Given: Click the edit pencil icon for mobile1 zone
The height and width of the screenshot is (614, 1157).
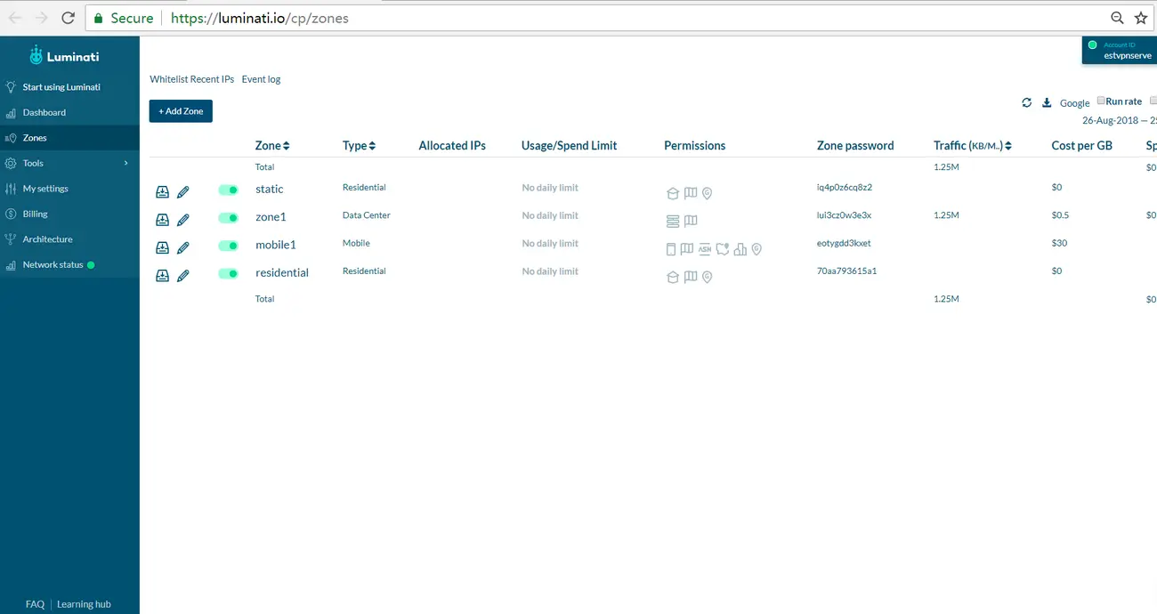Looking at the screenshot, I should [183, 248].
